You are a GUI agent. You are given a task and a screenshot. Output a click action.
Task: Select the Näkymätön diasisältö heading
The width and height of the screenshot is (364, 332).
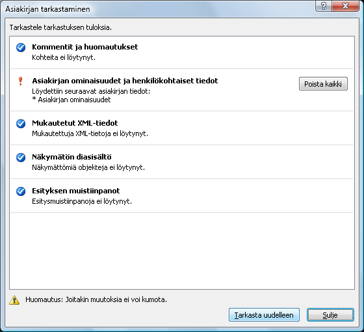coord(71,157)
